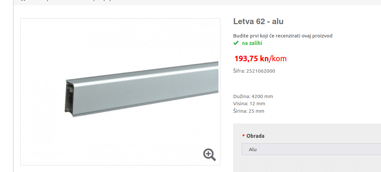This screenshot has width=381, height=172.
Task: Click the Obrada field label
Action: pos(255,136)
